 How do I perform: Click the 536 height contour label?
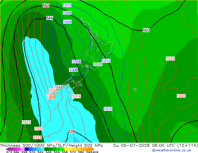(72, 131)
